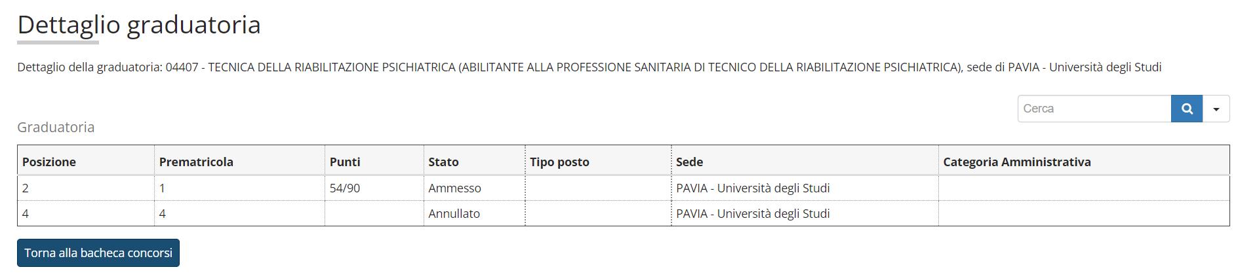The height and width of the screenshot is (280, 1238).
Task: Select the Tipo posto column header
Action: pos(559,162)
